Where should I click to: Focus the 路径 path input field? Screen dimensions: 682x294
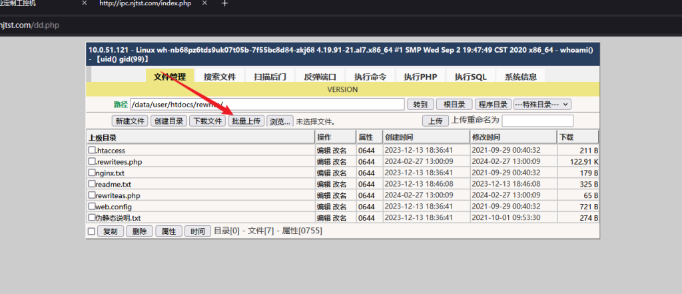click(267, 104)
